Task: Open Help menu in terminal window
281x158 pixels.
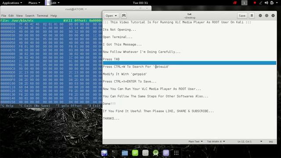Action: pos(54,16)
